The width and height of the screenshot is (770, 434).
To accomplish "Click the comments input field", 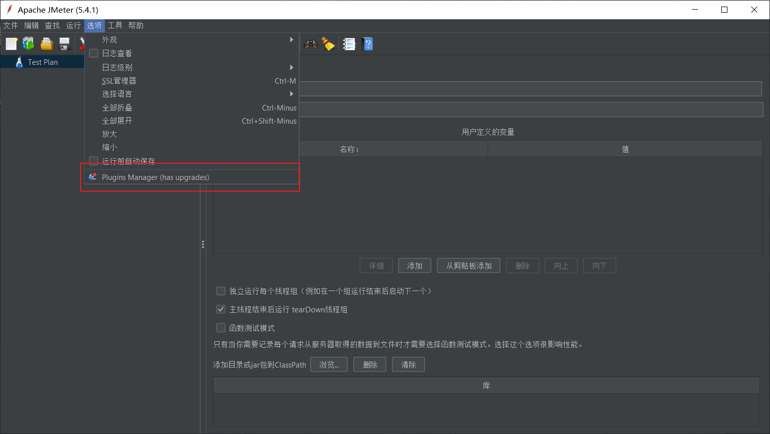I will 530,110.
